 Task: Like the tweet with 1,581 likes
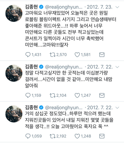pos(77,55)
